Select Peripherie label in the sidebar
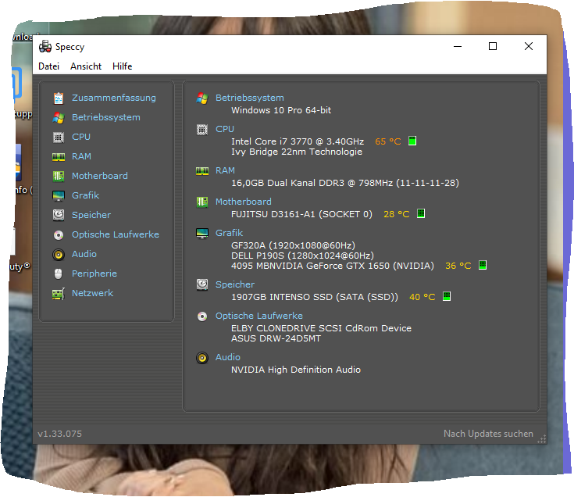The height and width of the screenshot is (497, 574). 94,274
